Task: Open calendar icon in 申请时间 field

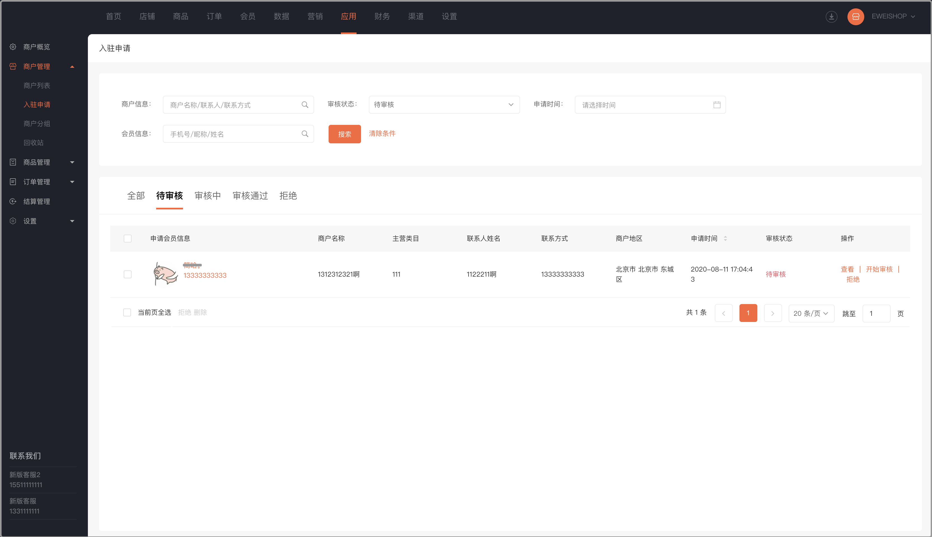Action: pyautogui.click(x=717, y=105)
